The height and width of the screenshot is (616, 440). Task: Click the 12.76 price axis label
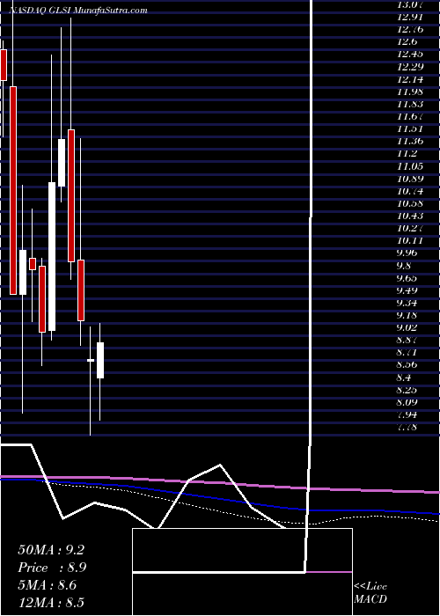410,29
